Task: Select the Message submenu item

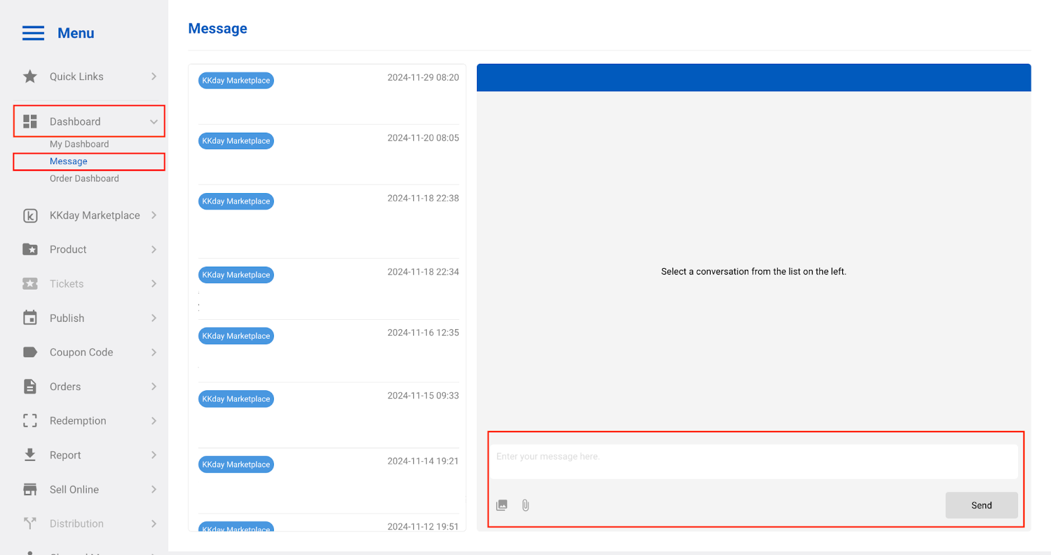Action: [x=68, y=162]
